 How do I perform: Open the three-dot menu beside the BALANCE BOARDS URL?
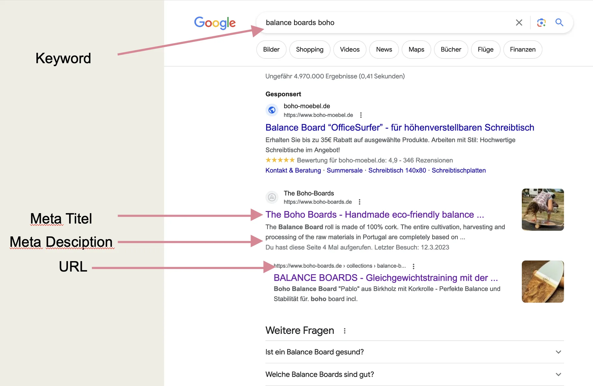coord(414,266)
